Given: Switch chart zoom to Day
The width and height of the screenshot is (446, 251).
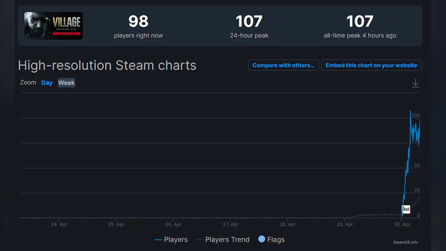Looking at the screenshot, I should click(x=47, y=83).
